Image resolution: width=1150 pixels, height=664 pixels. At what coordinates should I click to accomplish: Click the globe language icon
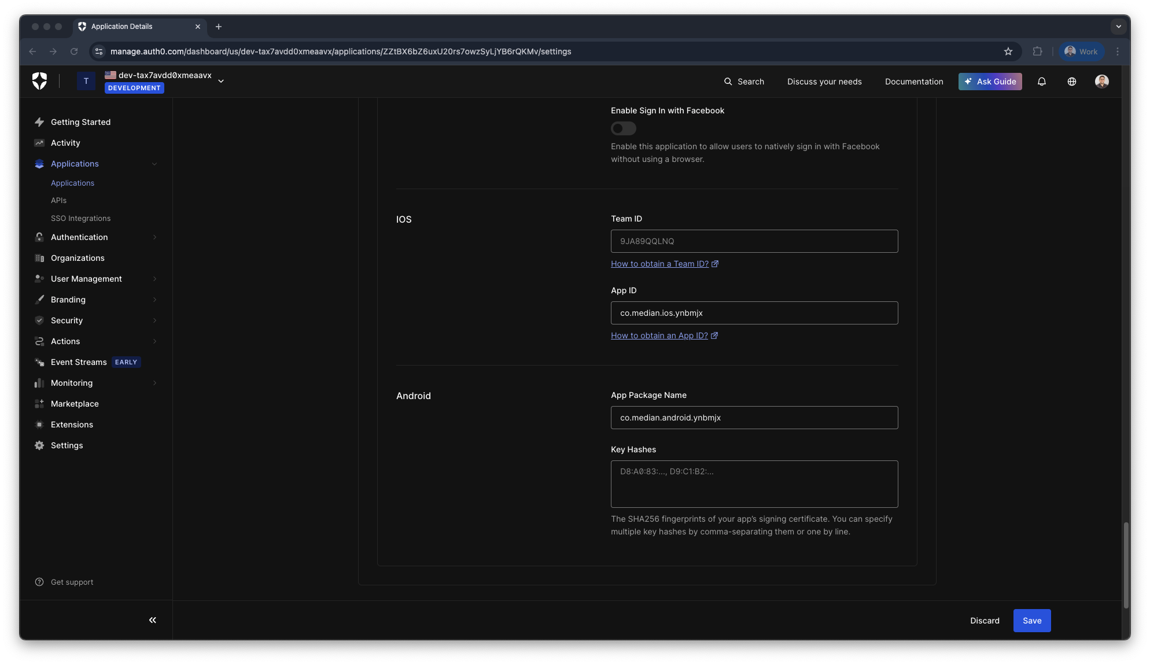[x=1071, y=82]
